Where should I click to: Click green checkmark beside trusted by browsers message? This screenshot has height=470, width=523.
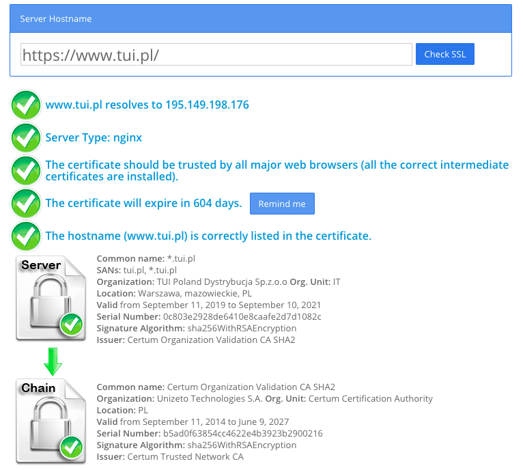pyautogui.click(x=26, y=171)
